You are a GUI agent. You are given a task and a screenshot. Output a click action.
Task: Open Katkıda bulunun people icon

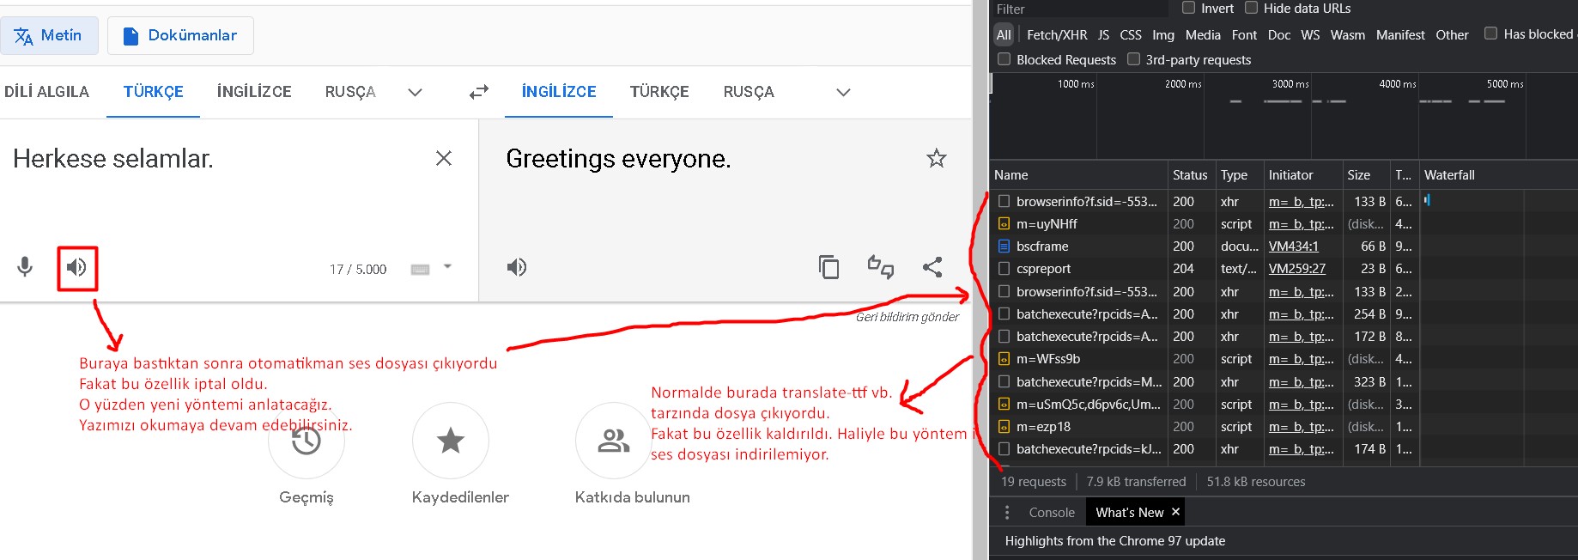[613, 441]
